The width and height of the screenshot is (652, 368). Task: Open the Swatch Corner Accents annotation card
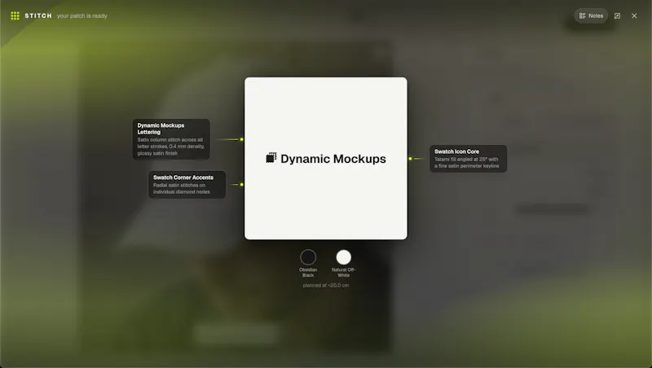tap(187, 185)
